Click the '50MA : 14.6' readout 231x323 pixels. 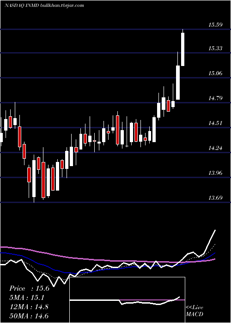pos(29,316)
